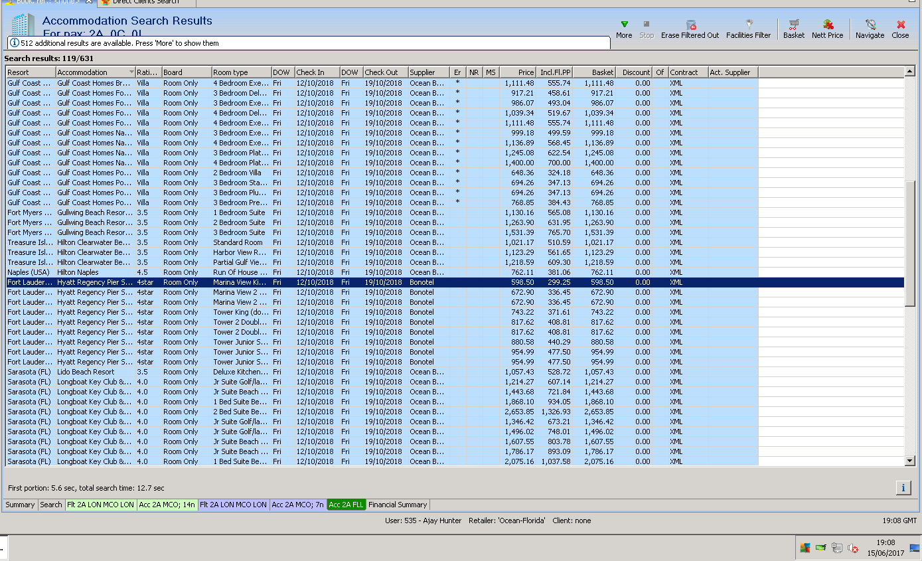Image resolution: width=922 pixels, height=561 pixels.
Task: Open the Facilities Filter funnel
Action: tap(749, 25)
